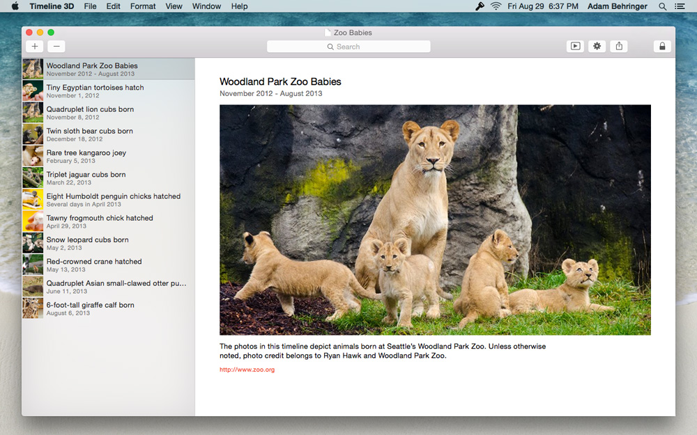This screenshot has height=435, width=697.
Task: Open Notification Center list icon
Action: click(680, 6)
